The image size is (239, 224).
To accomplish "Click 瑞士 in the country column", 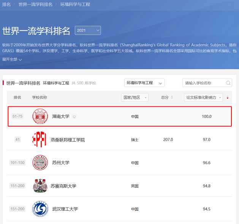I will [135, 140].
